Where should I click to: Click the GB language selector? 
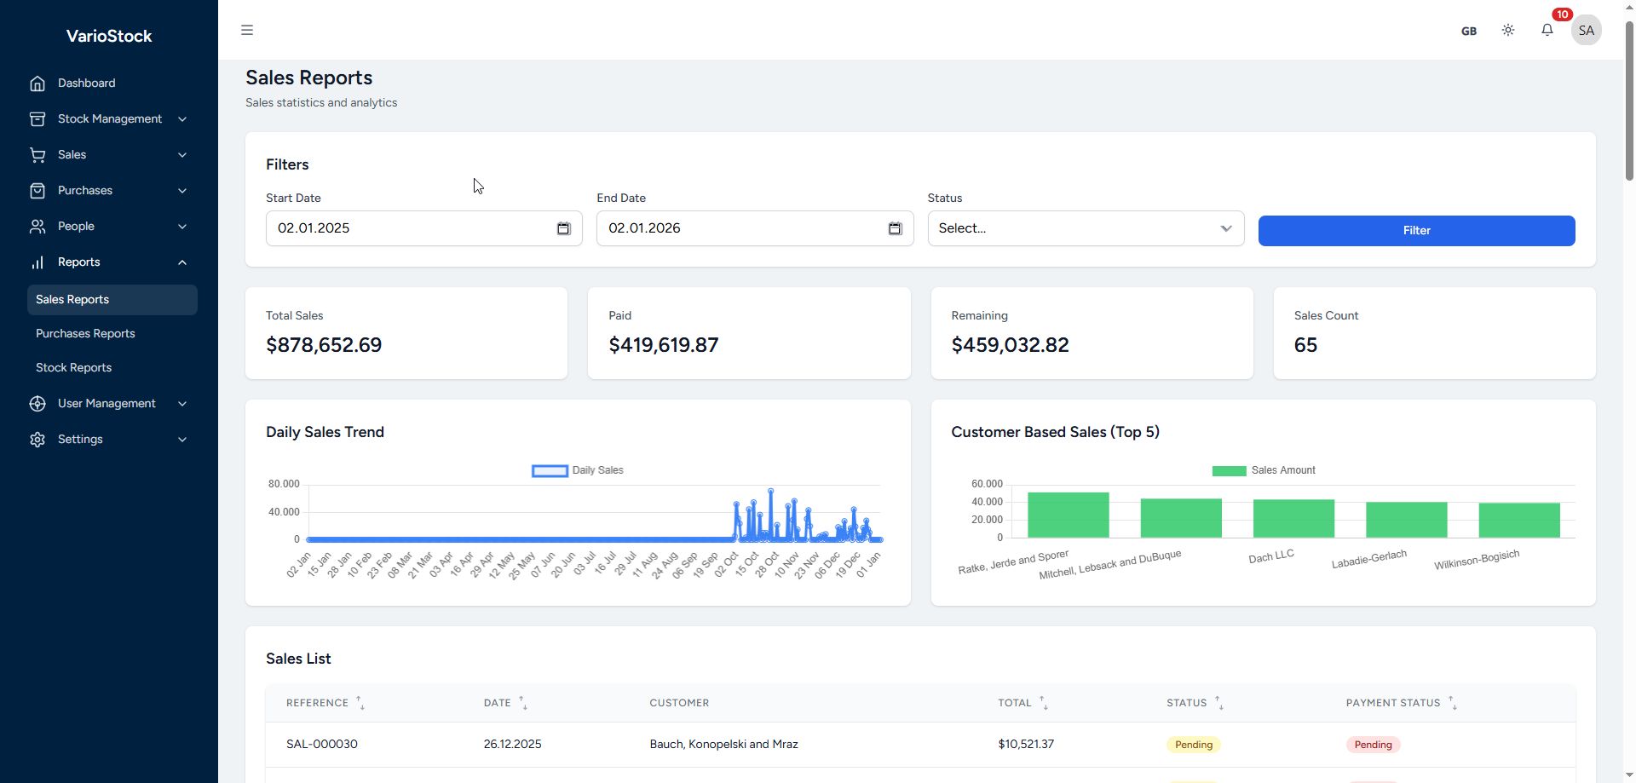point(1468,31)
